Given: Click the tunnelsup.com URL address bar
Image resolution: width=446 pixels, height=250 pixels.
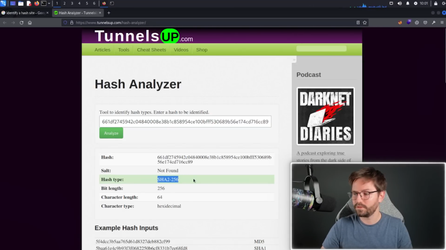Looking at the screenshot, I should 215,23.
